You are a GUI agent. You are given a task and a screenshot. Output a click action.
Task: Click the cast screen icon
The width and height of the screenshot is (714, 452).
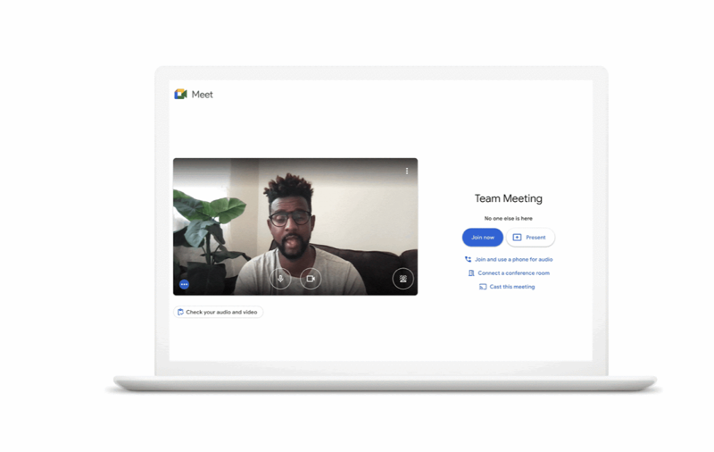(483, 287)
